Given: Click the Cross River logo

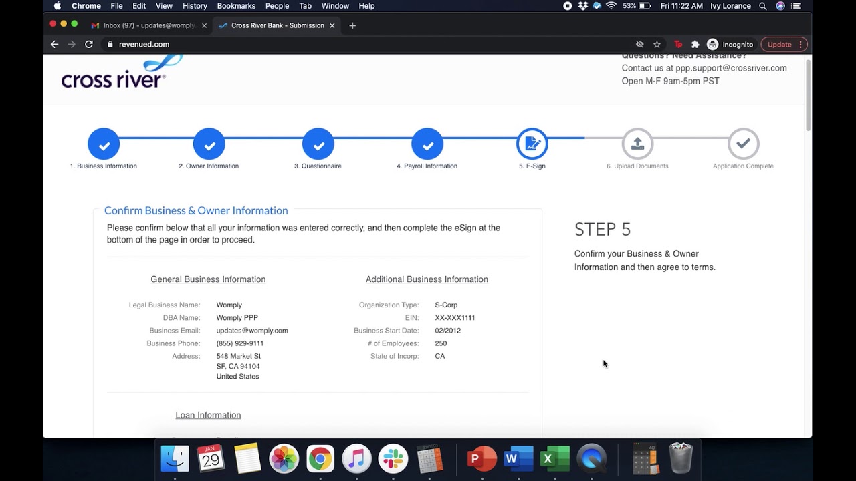Looking at the screenshot, I should [121, 72].
